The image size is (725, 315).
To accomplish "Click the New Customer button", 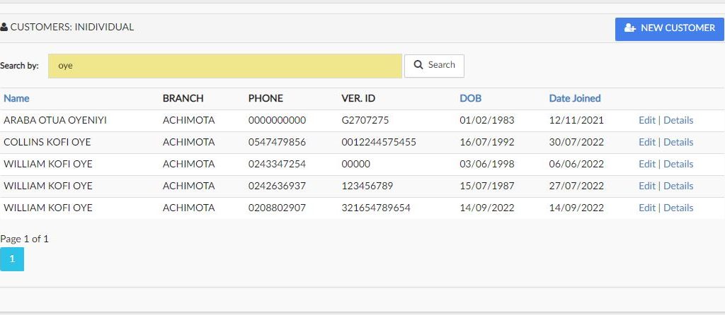I will pyautogui.click(x=669, y=29).
